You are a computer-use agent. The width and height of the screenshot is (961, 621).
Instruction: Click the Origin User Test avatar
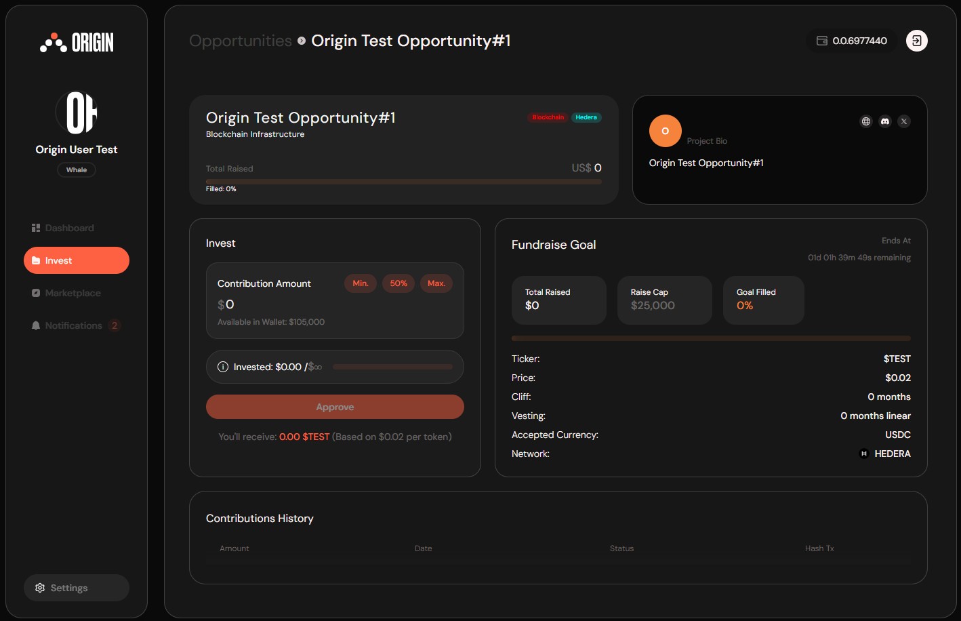point(77,113)
